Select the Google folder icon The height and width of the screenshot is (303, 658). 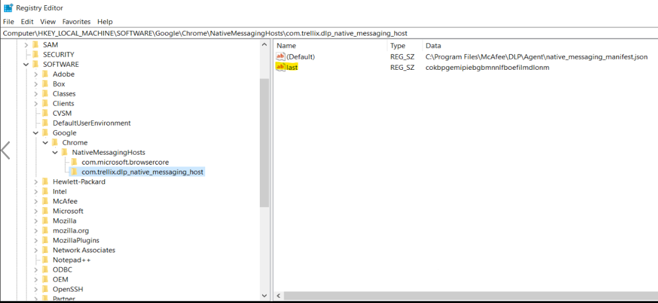[x=45, y=133]
